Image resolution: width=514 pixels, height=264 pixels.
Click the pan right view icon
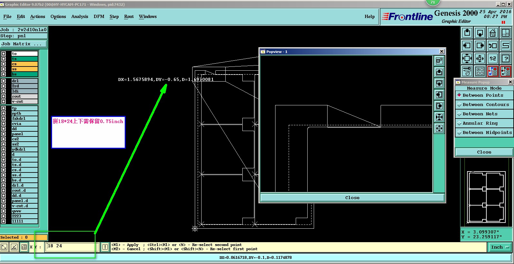pyautogui.click(x=480, y=46)
